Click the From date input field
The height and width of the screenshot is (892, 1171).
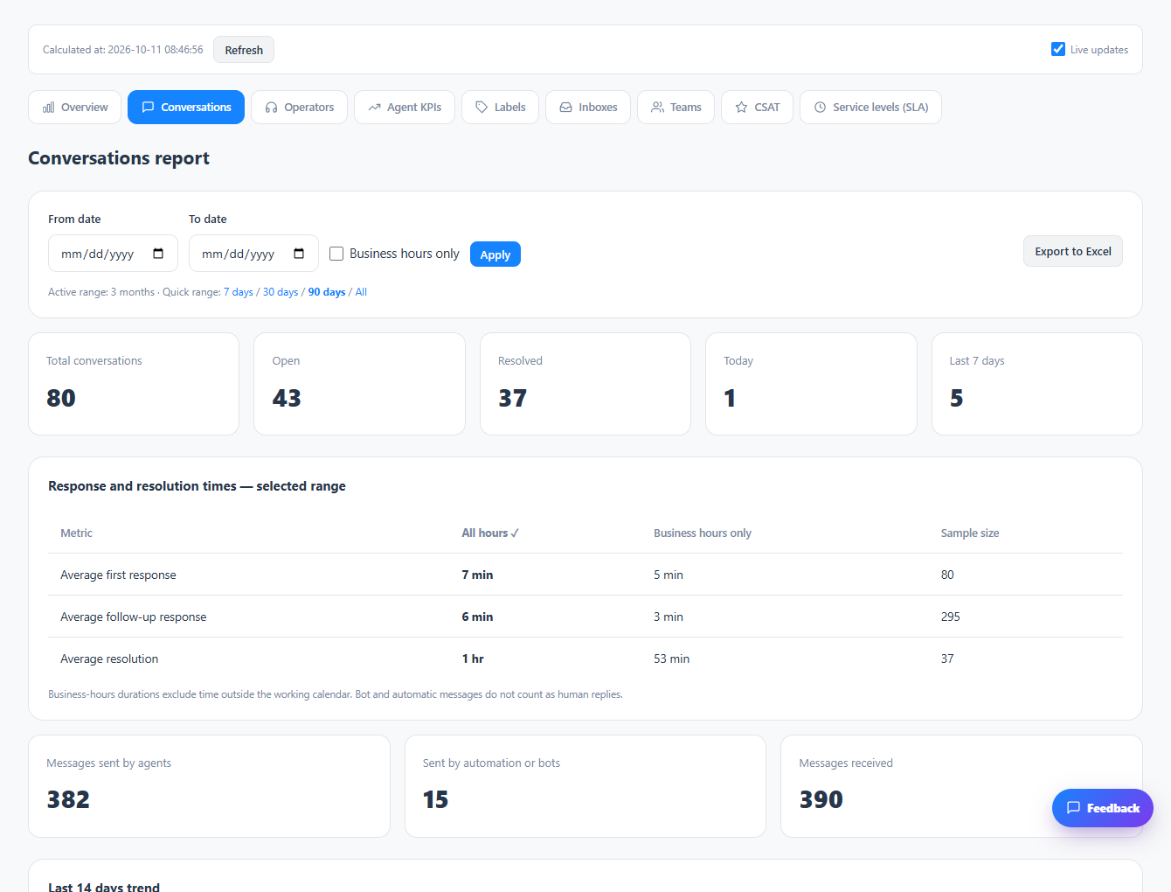[x=113, y=254]
